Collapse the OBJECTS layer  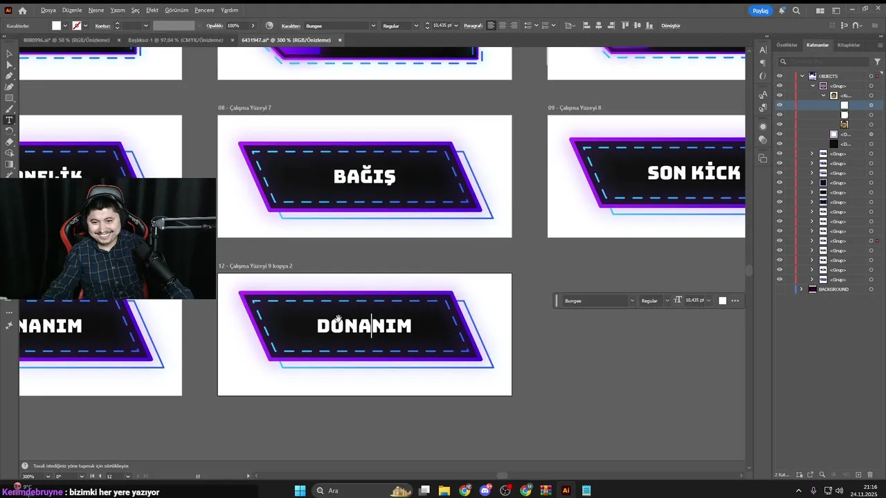(x=802, y=76)
